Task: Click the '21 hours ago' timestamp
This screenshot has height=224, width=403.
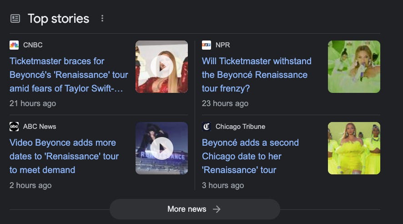Action: (33, 103)
